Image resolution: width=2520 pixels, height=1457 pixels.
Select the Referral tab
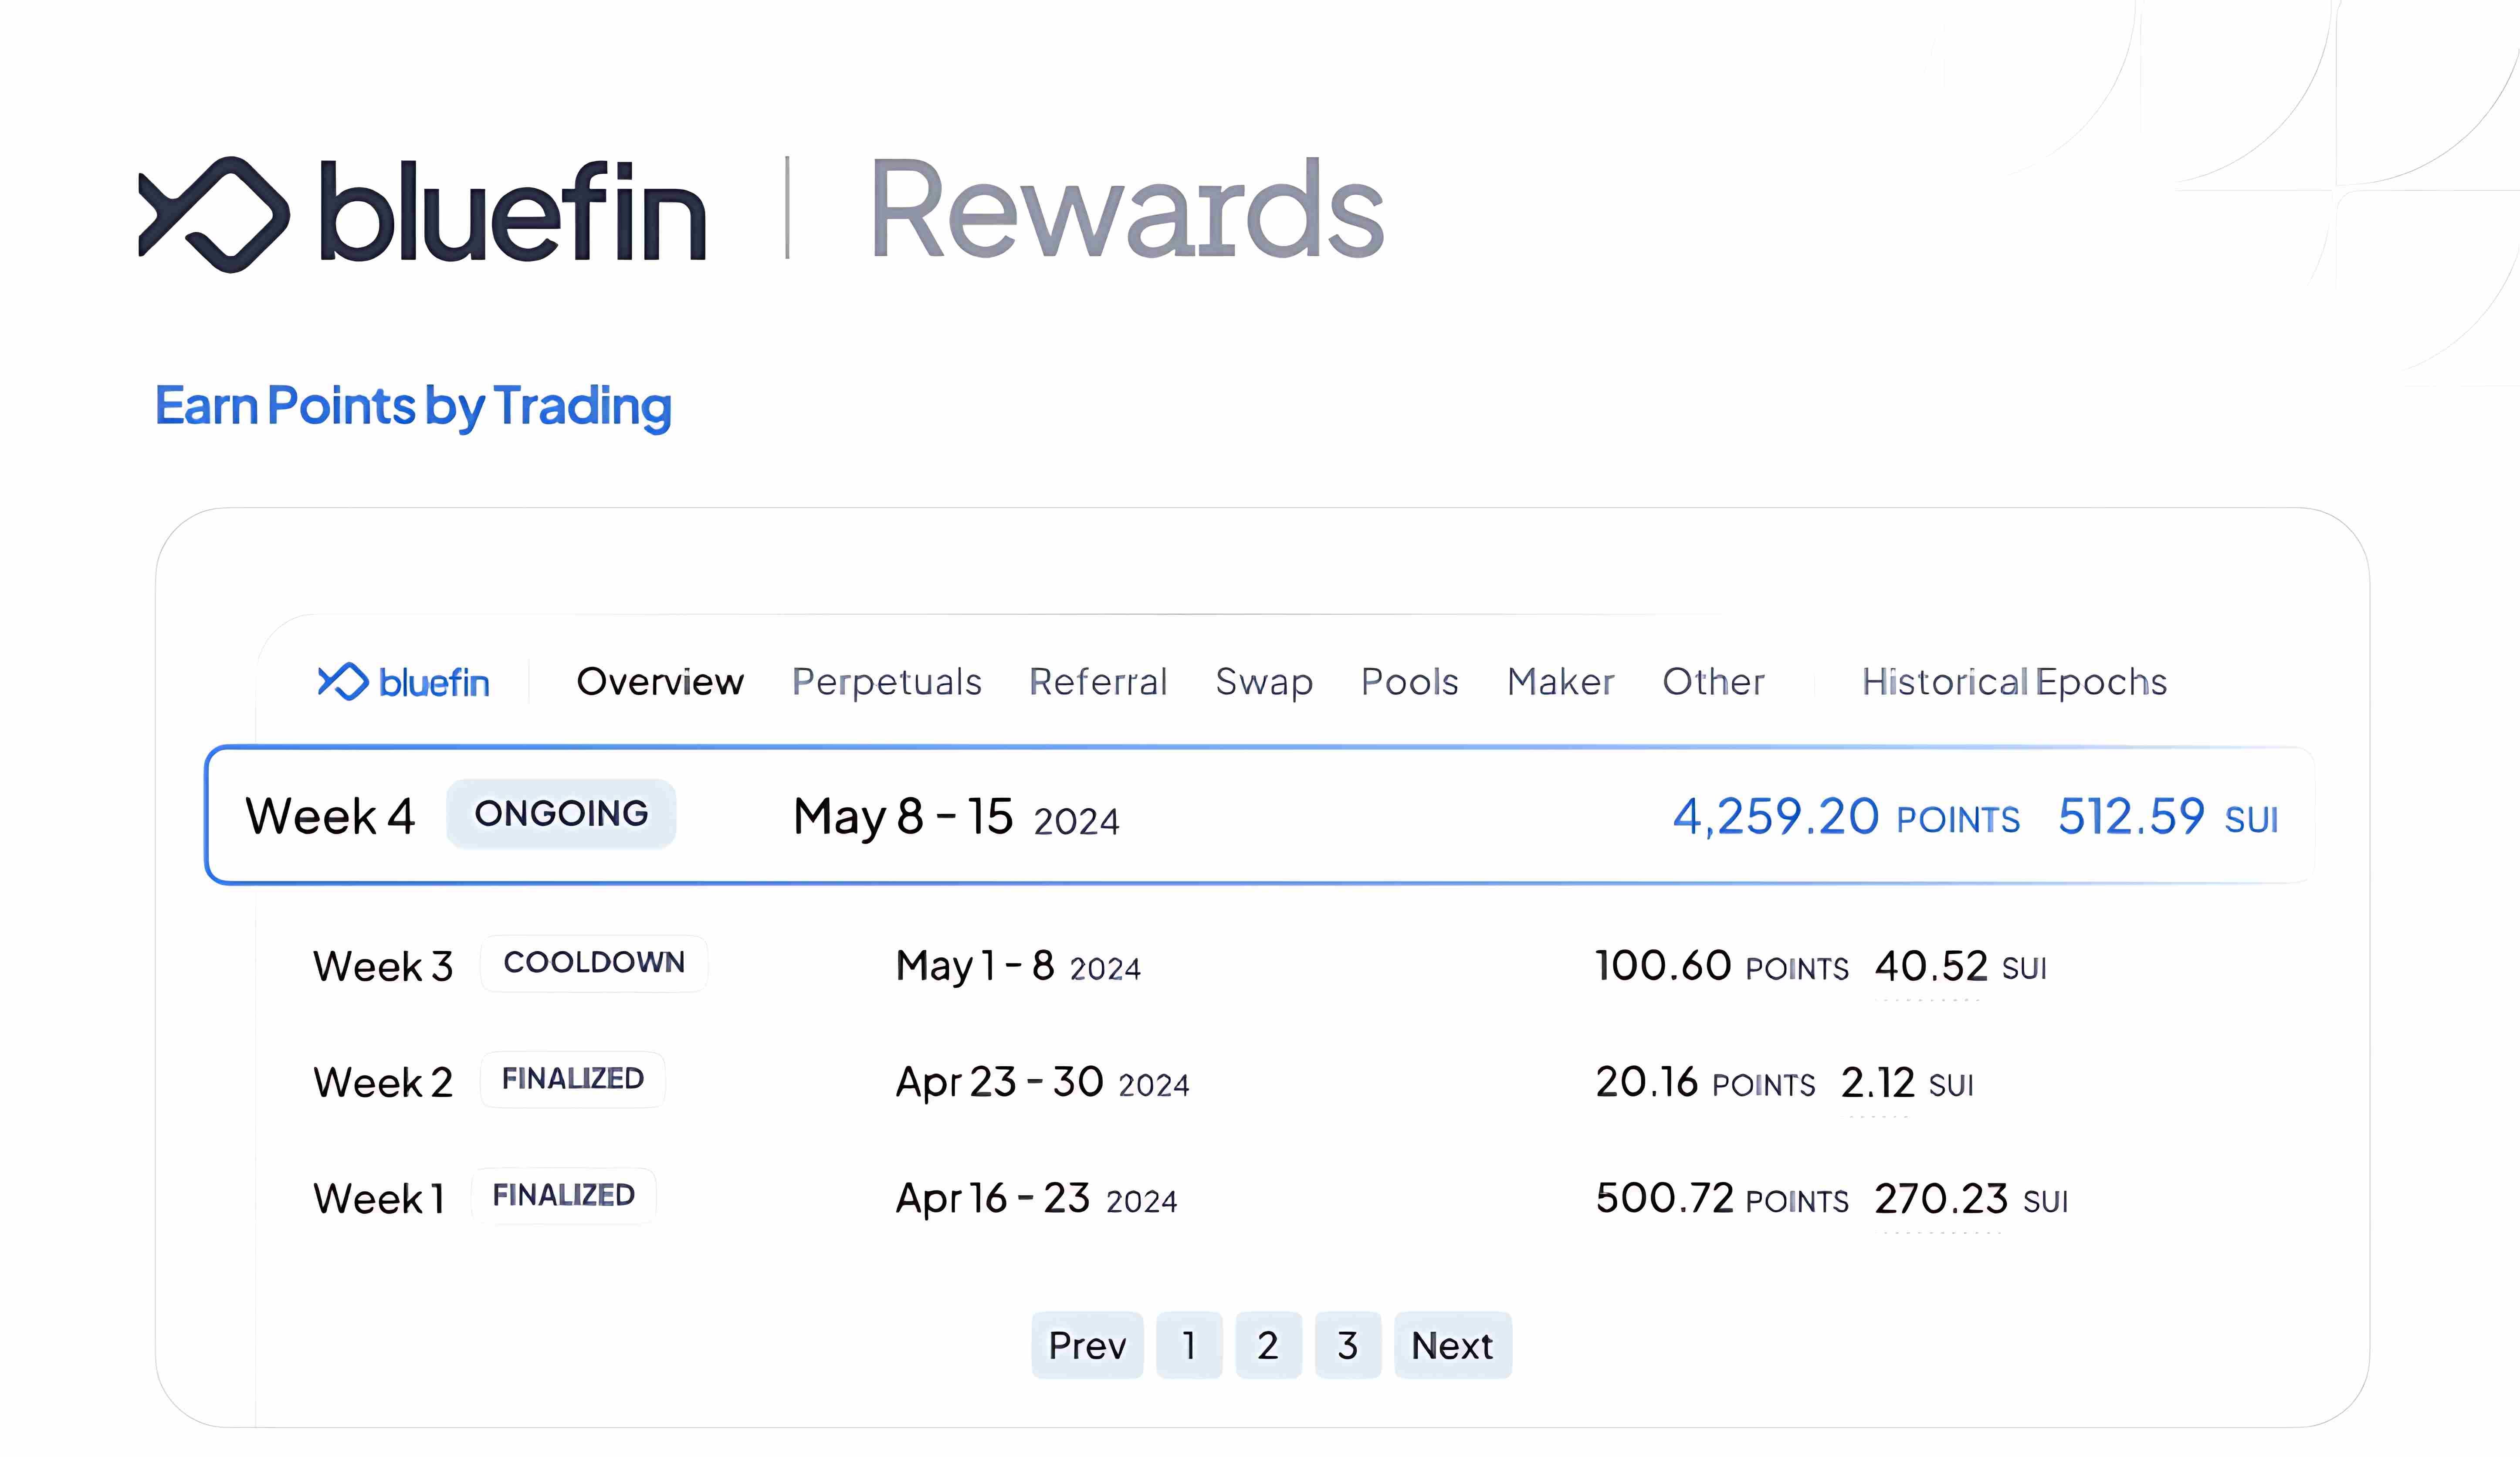pyautogui.click(x=1098, y=682)
